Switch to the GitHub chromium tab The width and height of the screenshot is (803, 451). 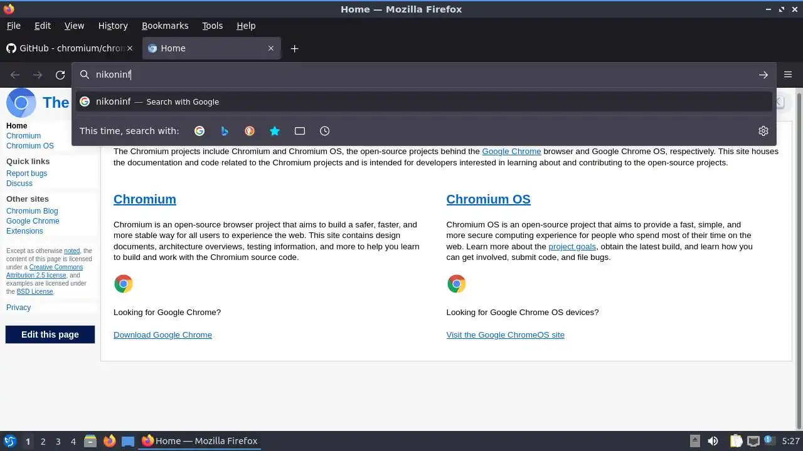pos(70,48)
